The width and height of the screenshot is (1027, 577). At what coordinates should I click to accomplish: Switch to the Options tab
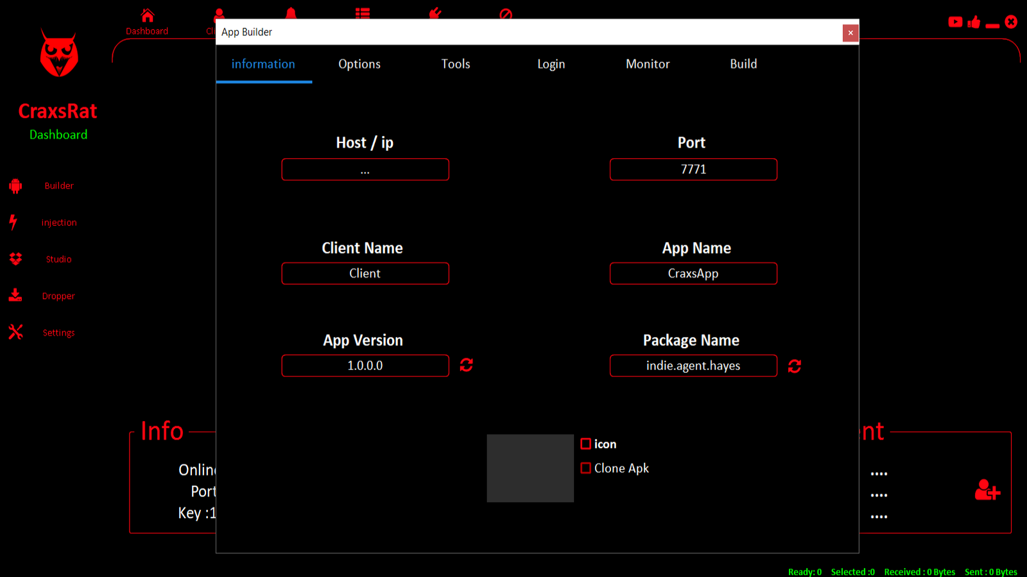[x=359, y=64]
